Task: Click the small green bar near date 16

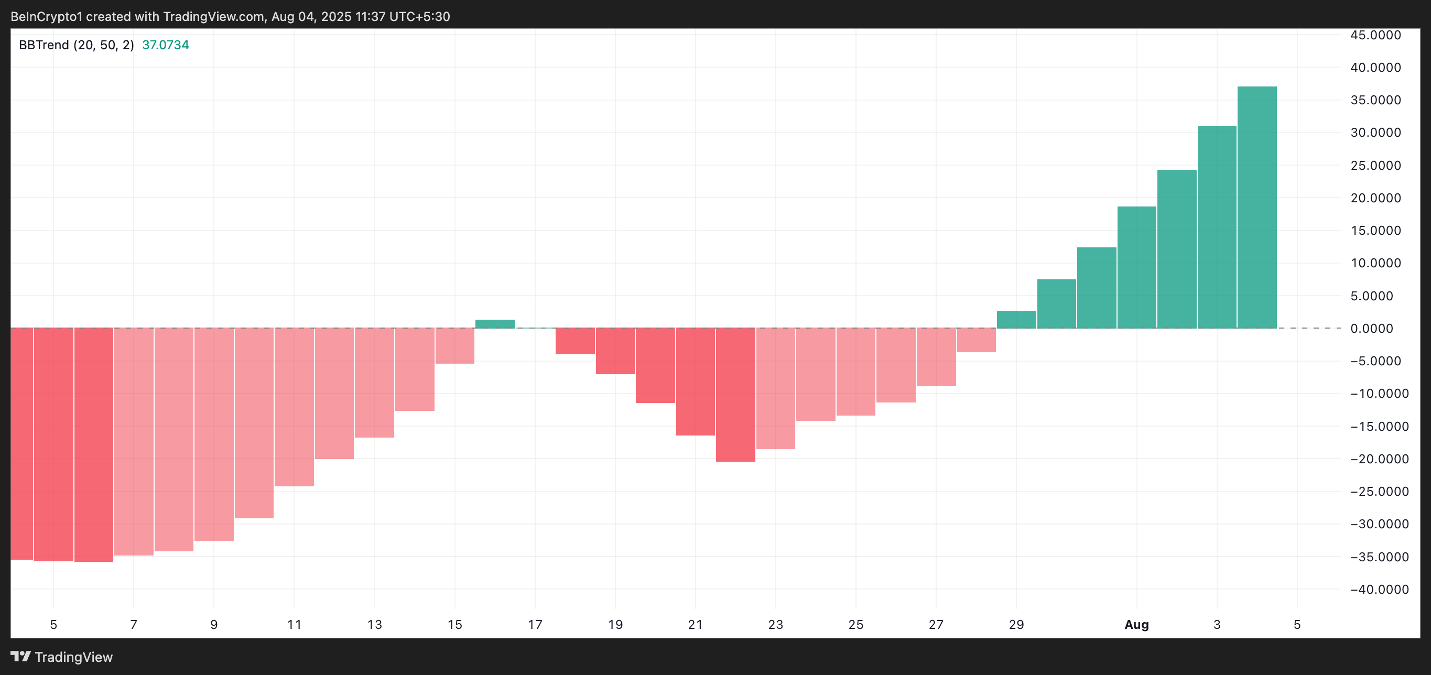Action: (494, 324)
